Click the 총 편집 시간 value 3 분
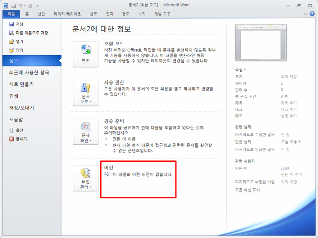Viewport: 318px width, 238px height. 284,96
